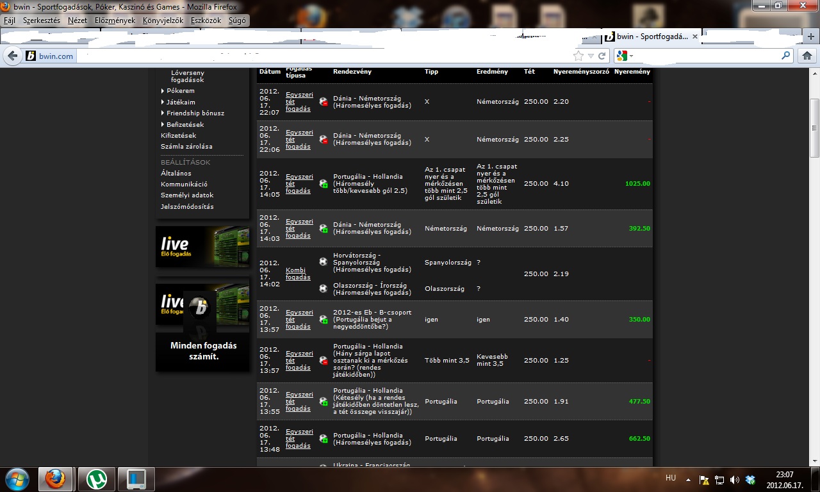Bookmark this page with the star icon
820x492 pixels.
[x=579, y=56]
